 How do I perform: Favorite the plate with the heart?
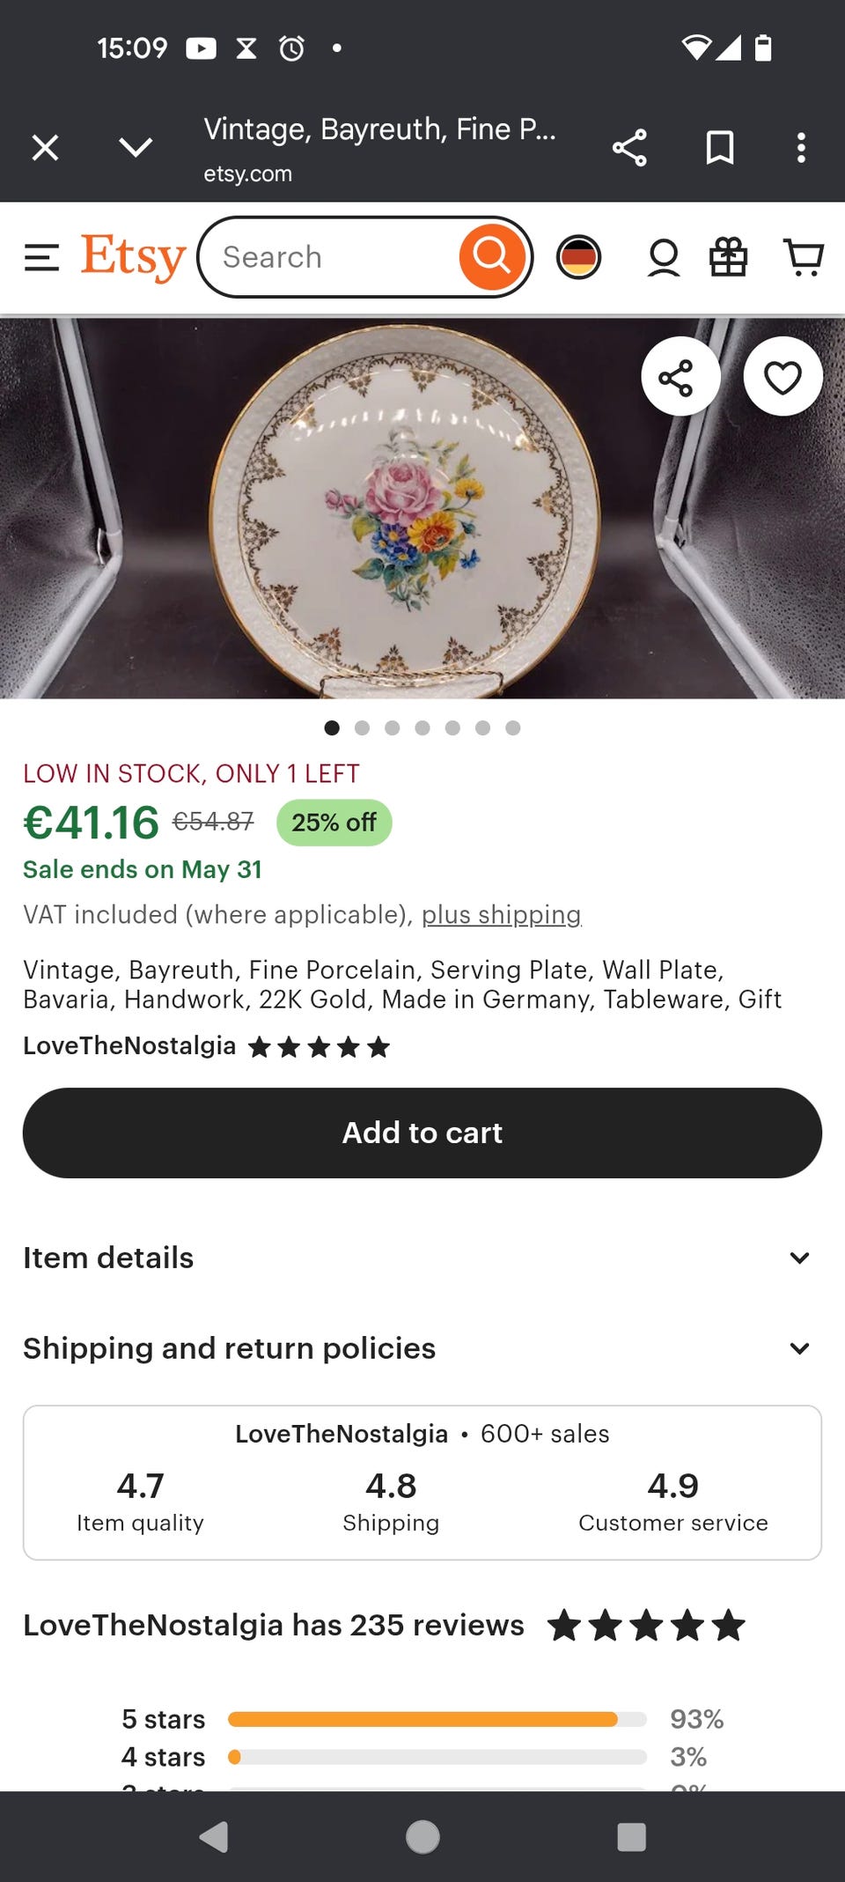(783, 377)
